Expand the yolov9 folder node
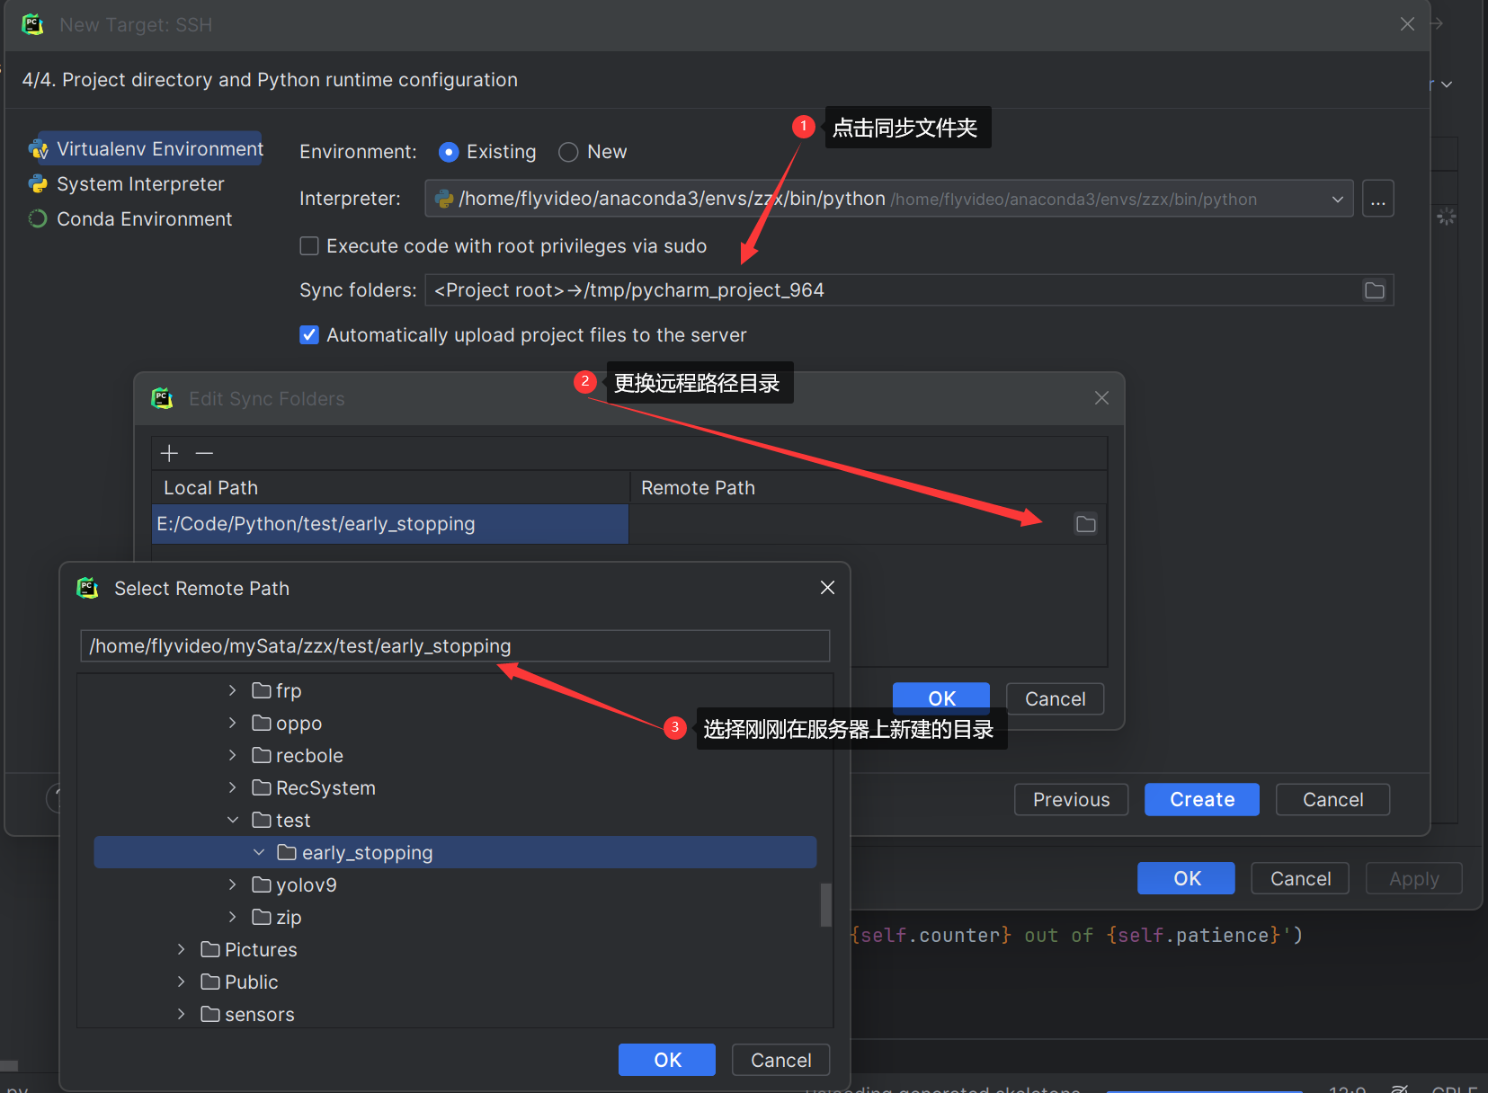The image size is (1488, 1093). pyautogui.click(x=233, y=884)
